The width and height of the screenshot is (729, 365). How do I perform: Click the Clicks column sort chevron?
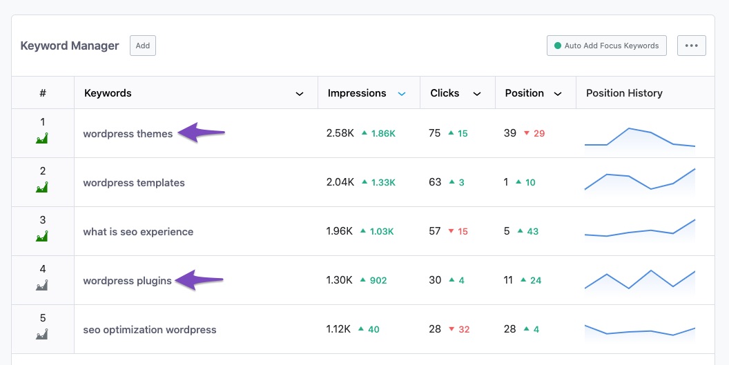(476, 93)
